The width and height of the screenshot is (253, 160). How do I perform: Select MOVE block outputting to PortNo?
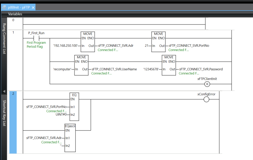click(x=158, y=42)
